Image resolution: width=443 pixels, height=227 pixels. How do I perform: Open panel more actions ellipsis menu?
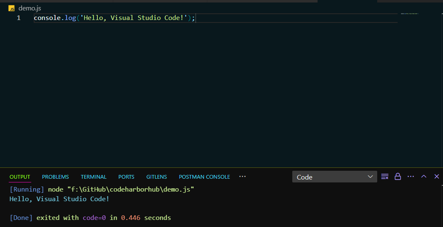coord(411,177)
